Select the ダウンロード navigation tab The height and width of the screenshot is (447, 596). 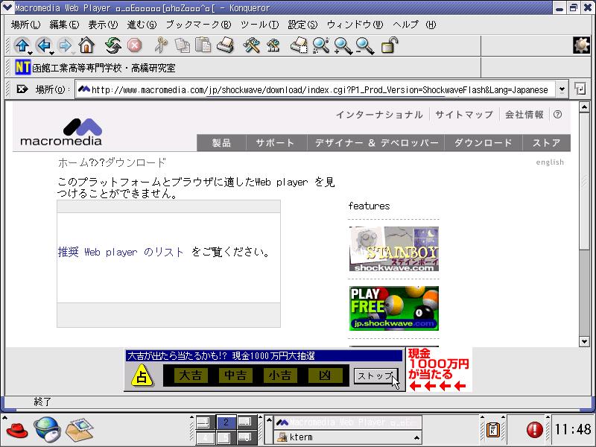pyautogui.click(x=483, y=142)
